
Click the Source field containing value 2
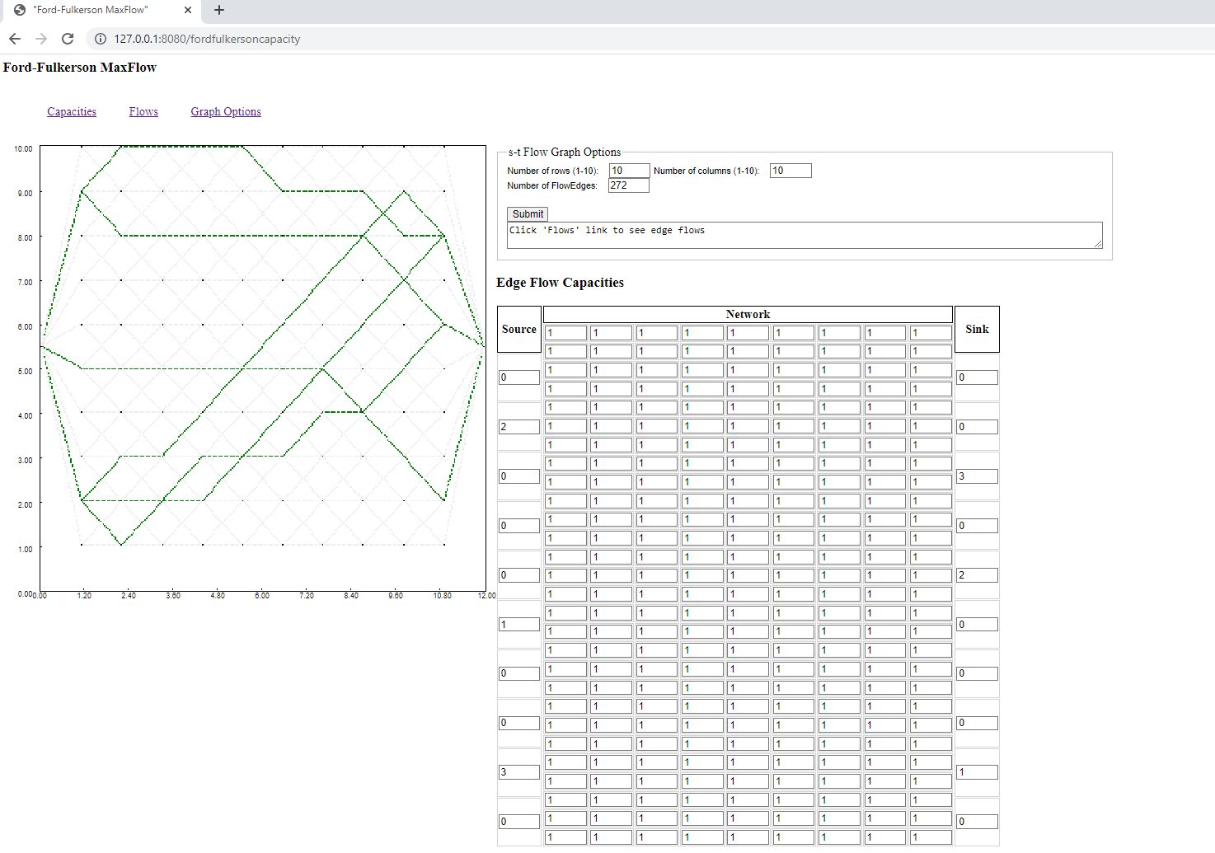point(518,426)
